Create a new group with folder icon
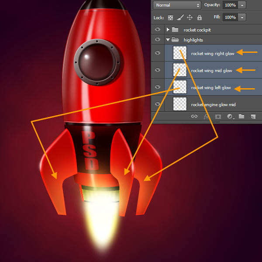 coord(241,117)
